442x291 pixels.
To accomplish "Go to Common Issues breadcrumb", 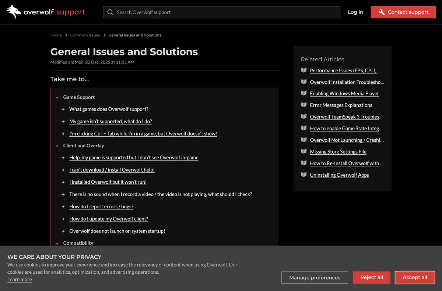I will click(85, 35).
